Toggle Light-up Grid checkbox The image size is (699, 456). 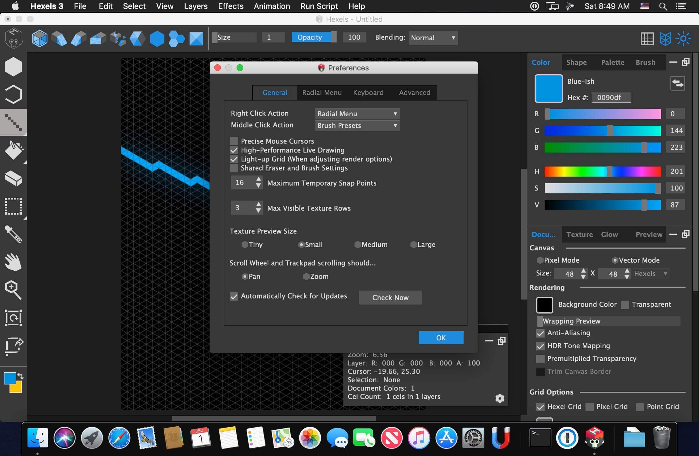(234, 159)
